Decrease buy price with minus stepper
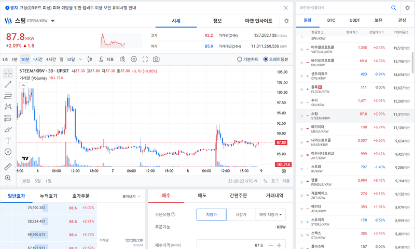415x249 pixels. [270, 245]
